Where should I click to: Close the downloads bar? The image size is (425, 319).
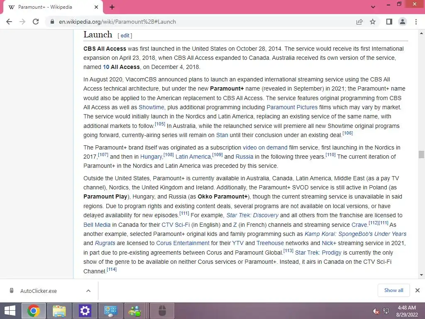[418, 290]
